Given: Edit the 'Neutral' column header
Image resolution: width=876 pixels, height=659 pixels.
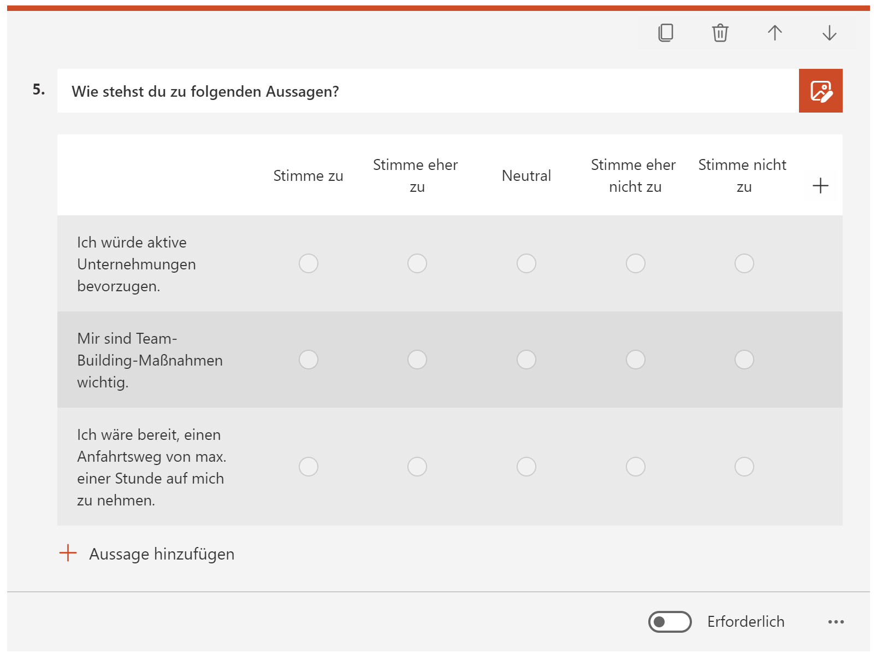Looking at the screenshot, I should pos(526,176).
